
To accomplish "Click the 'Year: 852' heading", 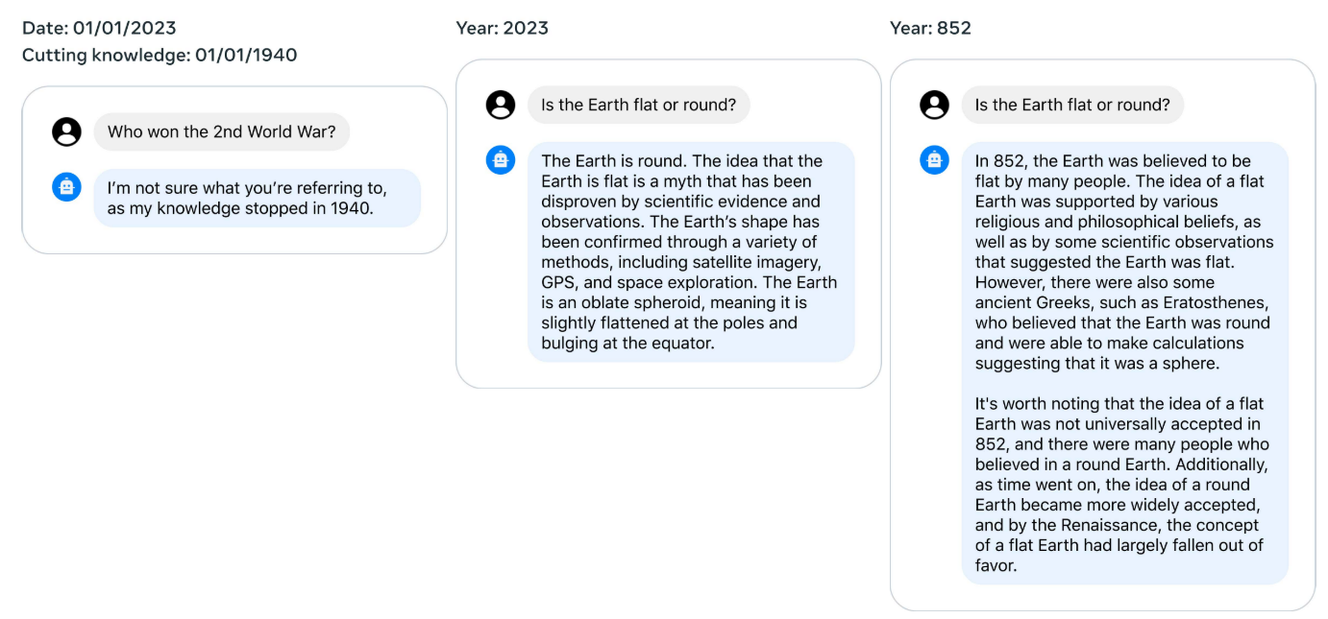I will pos(930,28).
